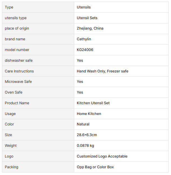Click the 'Home Kitchen' usage value

point(89,114)
